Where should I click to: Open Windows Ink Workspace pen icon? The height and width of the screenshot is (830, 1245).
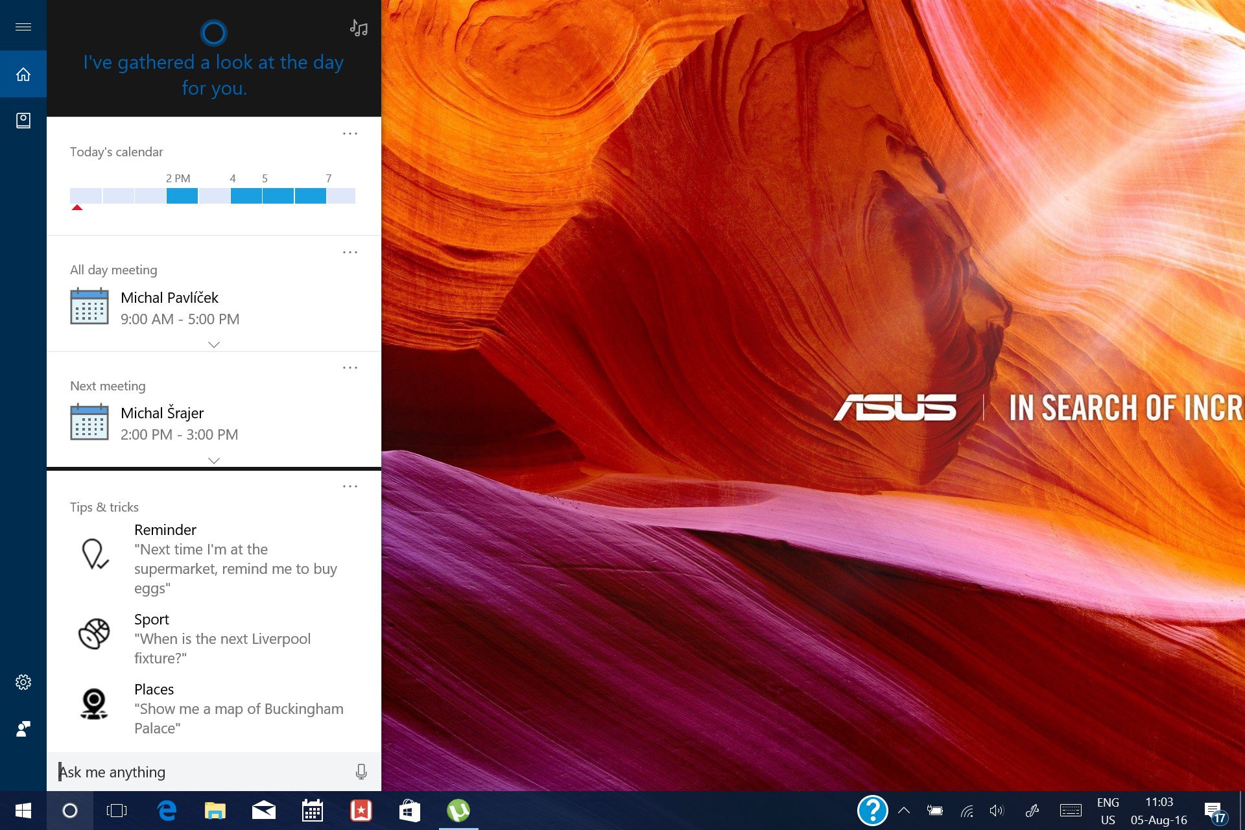click(x=1032, y=811)
